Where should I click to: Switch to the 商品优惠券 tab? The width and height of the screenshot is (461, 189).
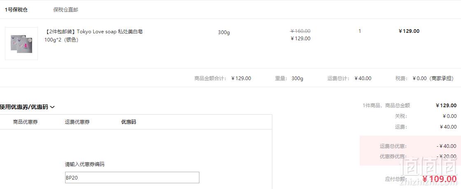[x=25, y=122]
